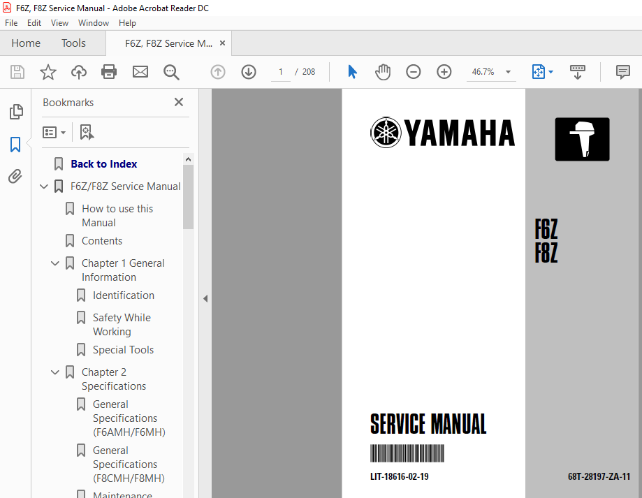Click the Acrobat PDF icon in title bar
The width and height of the screenshot is (642, 498).
pyautogui.click(x=7, y=8)
